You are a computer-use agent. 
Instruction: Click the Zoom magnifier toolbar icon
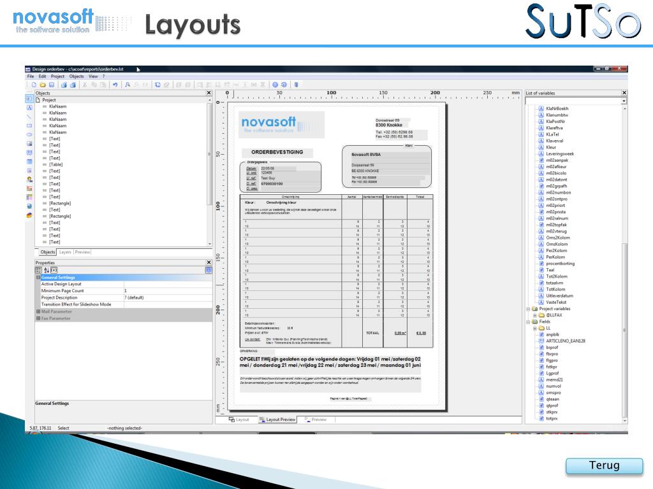coord(128,85)
